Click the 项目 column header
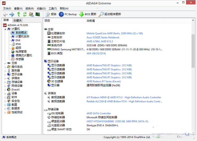 tap(64, 21)
